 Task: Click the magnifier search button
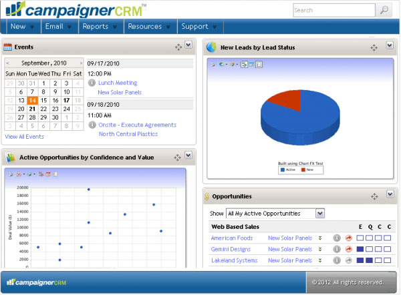pos(384,10)
